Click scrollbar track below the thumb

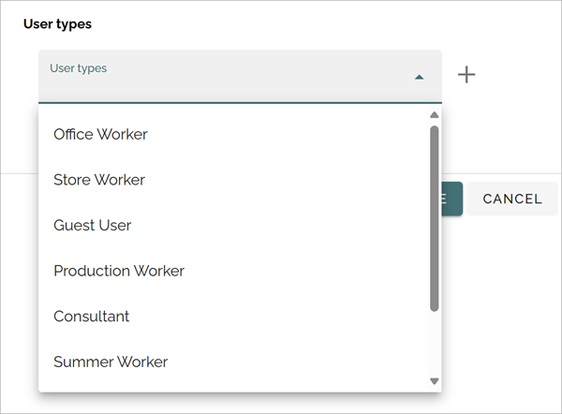pos(434,344)
